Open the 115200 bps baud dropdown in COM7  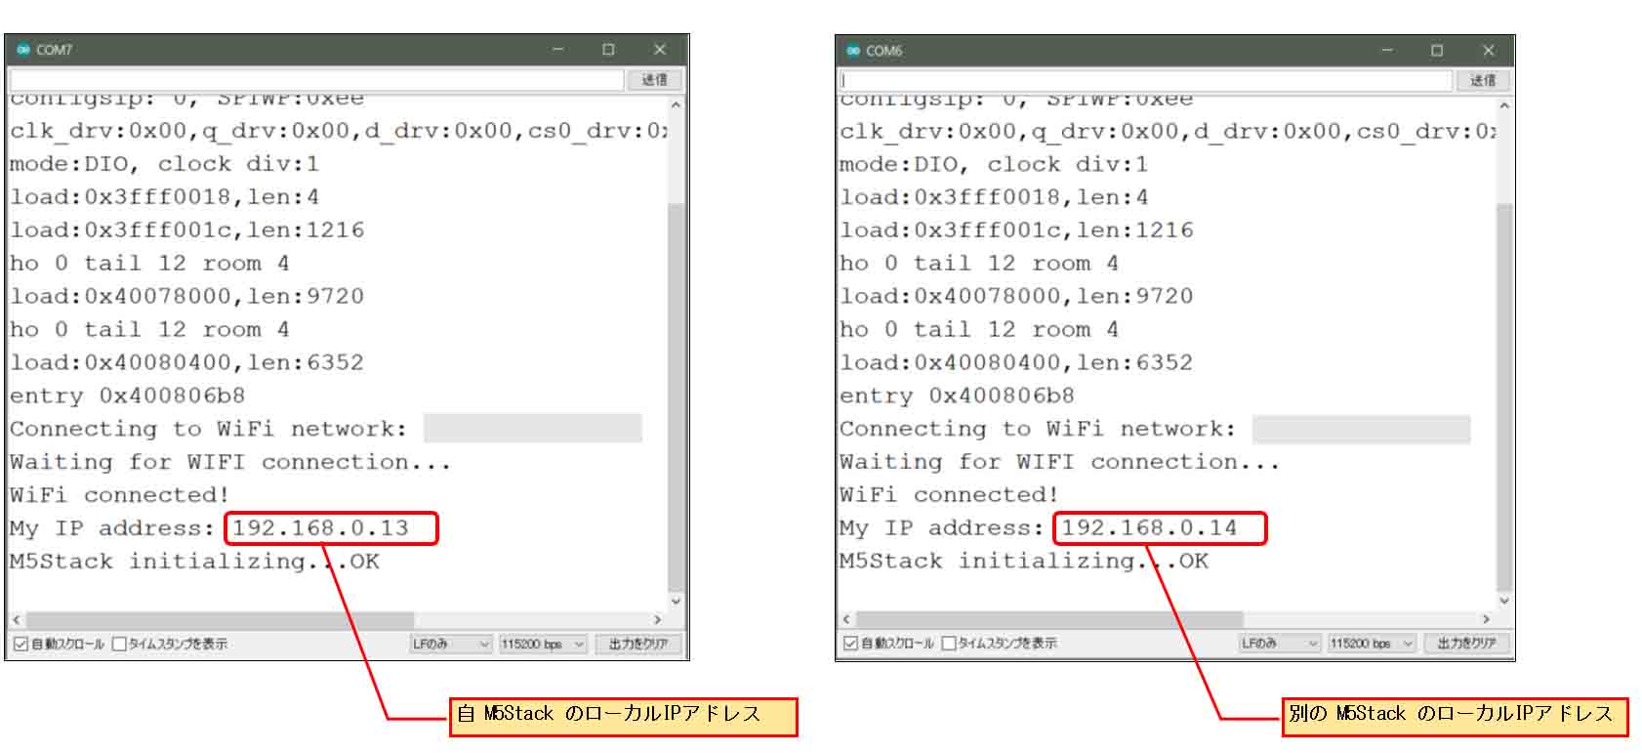542,644
